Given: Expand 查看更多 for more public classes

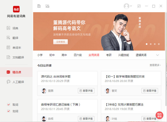Looking at the screenshot, I should [x=155, y=65].
